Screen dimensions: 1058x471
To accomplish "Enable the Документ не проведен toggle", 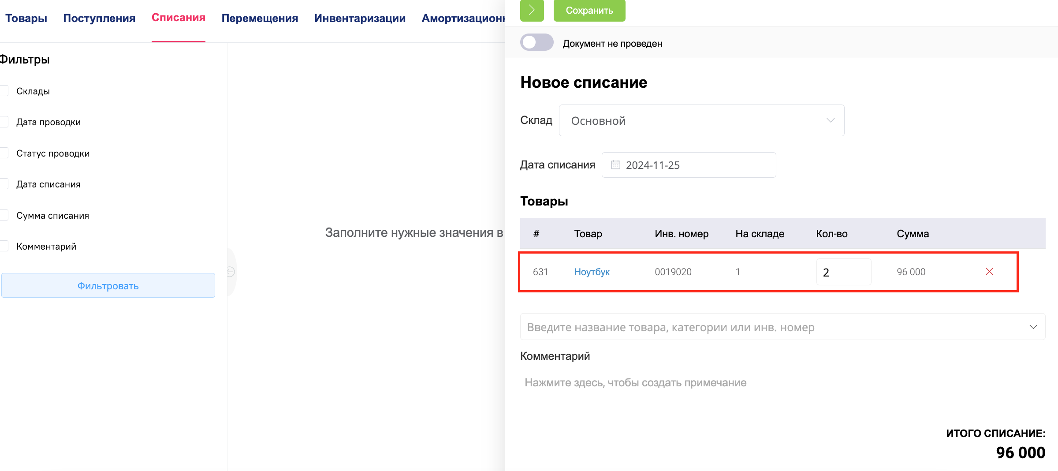I will (536, 42).
